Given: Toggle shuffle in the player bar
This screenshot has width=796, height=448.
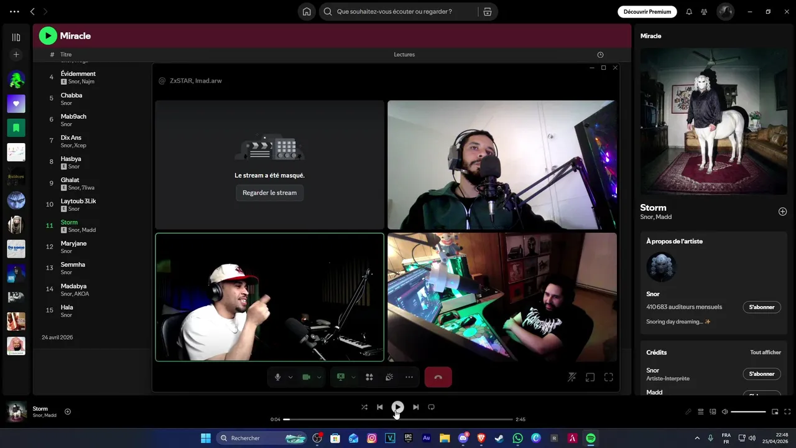Looking at the screenshot, I should click(x=364, y=407).
